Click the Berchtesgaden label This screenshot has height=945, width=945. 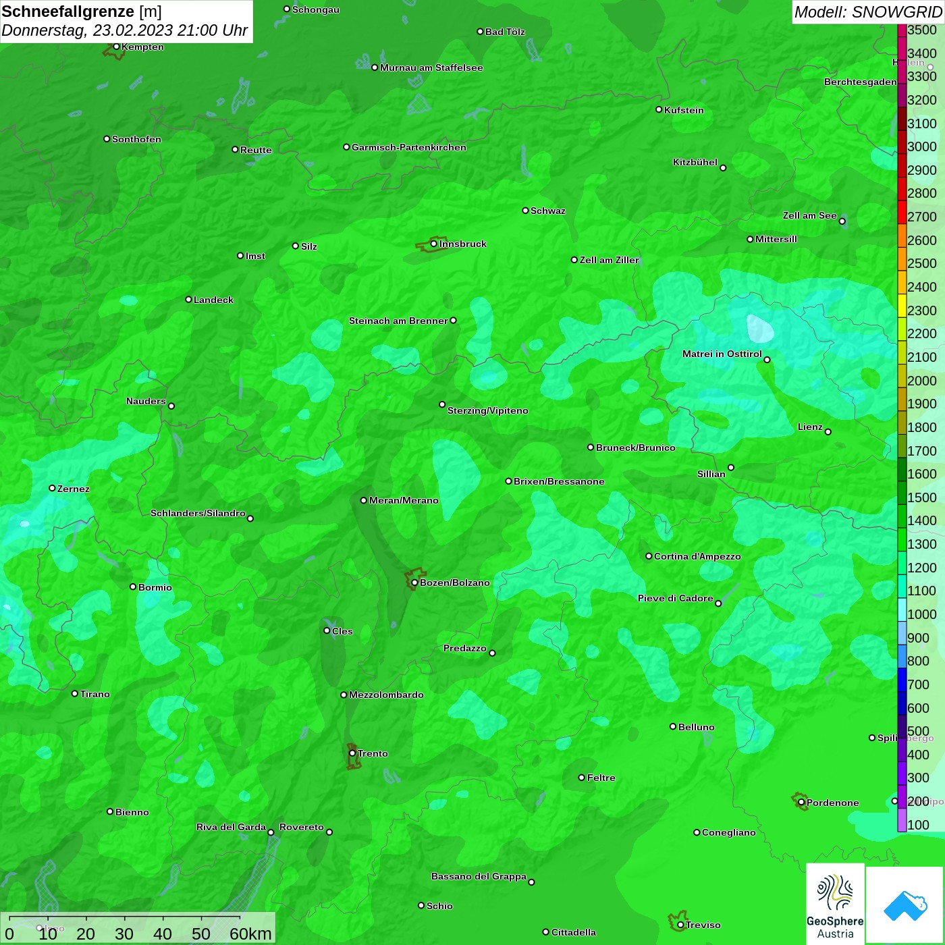click(x=861, y=82)
